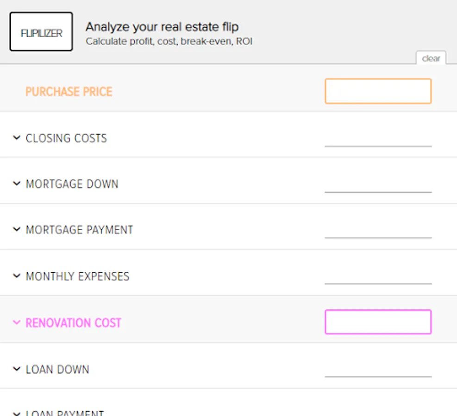
Task: Expand the Mortgage Payment chevron
Action: [x=17, y=229]
